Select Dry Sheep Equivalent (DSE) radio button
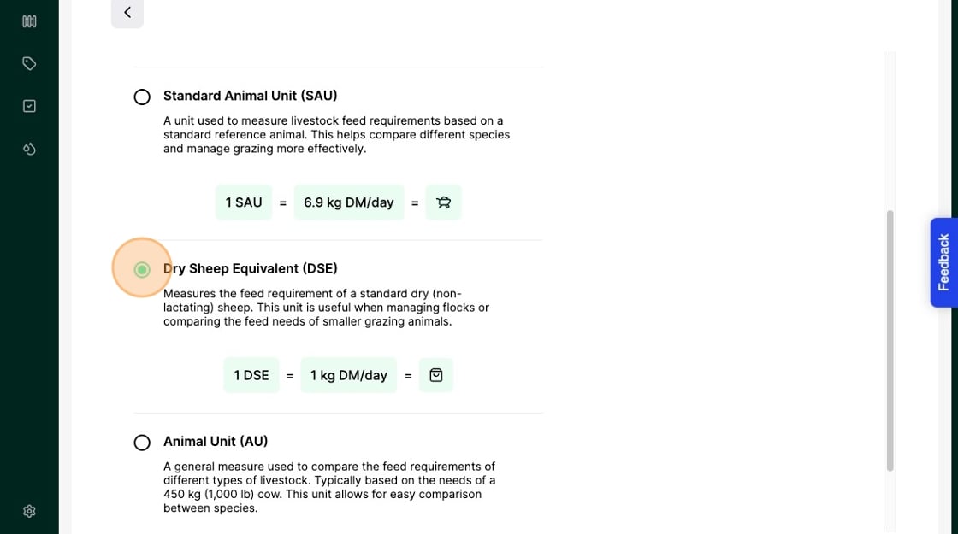 (x=142, y=270)
